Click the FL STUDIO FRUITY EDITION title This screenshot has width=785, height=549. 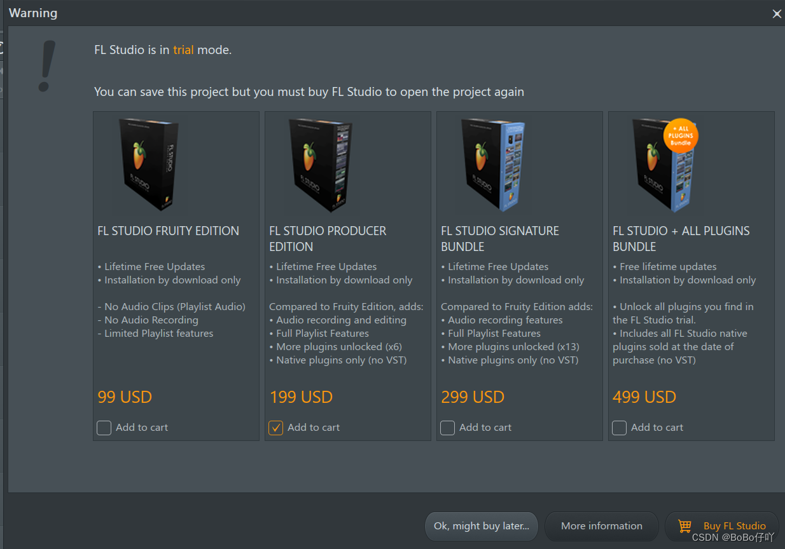tap(169, 231)
